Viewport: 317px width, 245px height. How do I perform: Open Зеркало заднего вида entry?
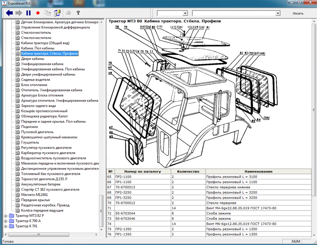(38, 106)
